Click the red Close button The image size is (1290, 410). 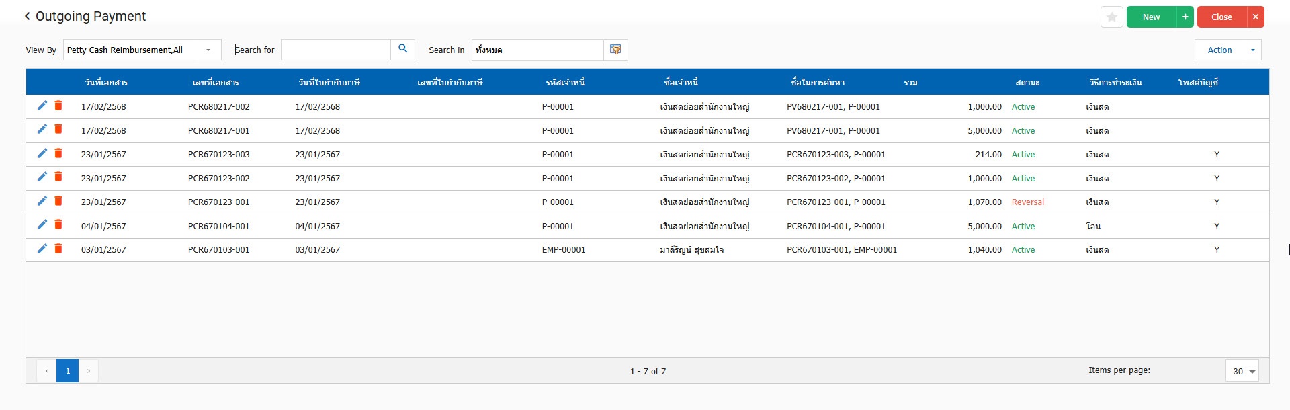tap(1221, 17)
